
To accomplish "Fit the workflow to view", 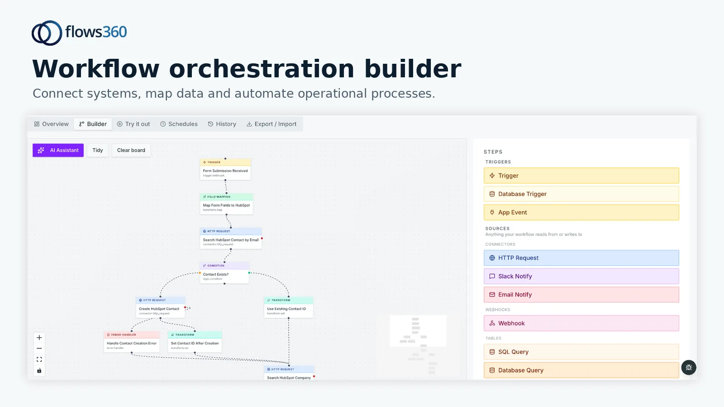I will 39,360.
